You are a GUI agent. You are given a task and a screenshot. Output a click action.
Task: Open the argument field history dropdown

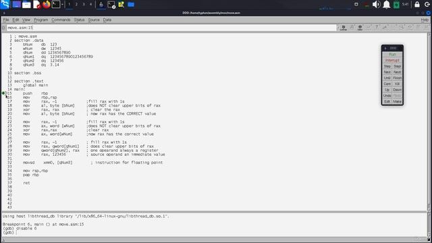[337, 28]
